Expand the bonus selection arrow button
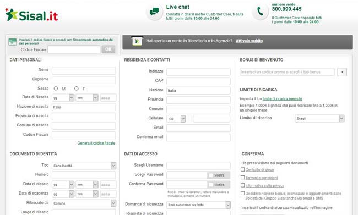358x215 pixels. click(342, 72)
